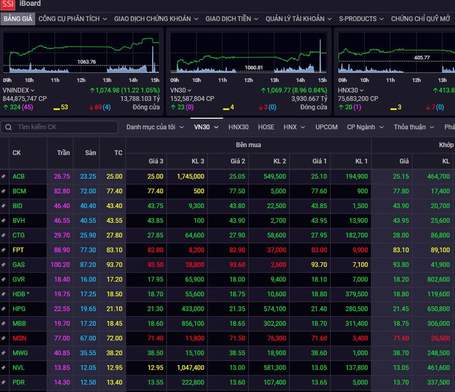Expand Quản lý tài khoản menu

[299, 19]
